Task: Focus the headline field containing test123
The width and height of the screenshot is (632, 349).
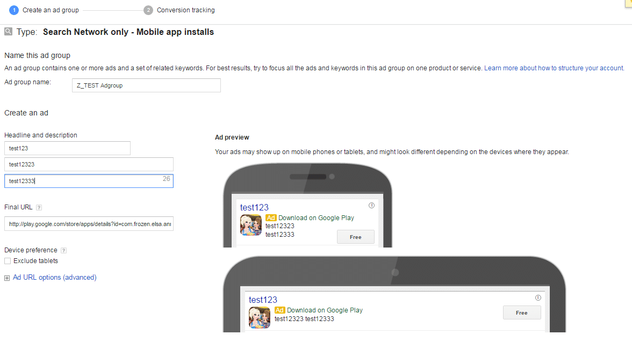Action: point(67,148)
